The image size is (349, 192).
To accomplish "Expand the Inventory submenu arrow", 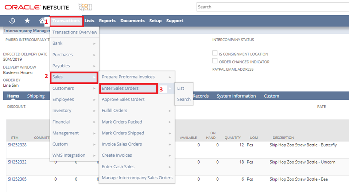I will pos(94,111).
